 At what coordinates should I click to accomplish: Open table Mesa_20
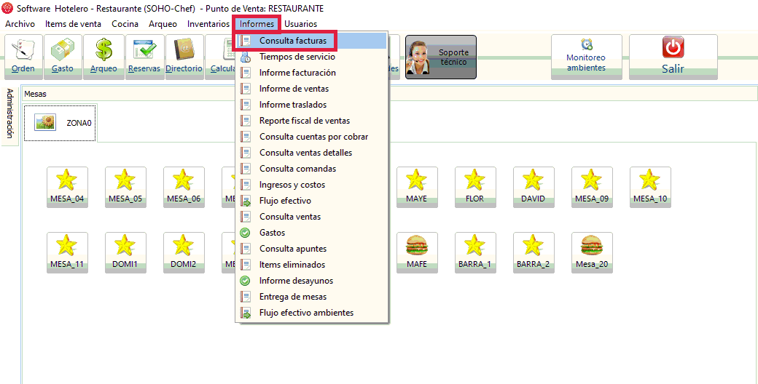pyautogui.click(x=592, y=252)
